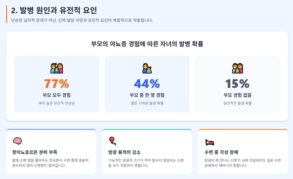Click the 부모 경험 없음 label

click(x=237, y=95)
